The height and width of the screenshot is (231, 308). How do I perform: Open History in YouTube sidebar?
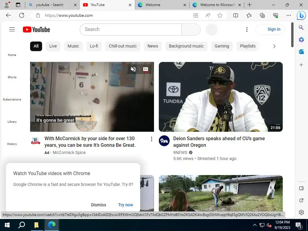point(12,144)
